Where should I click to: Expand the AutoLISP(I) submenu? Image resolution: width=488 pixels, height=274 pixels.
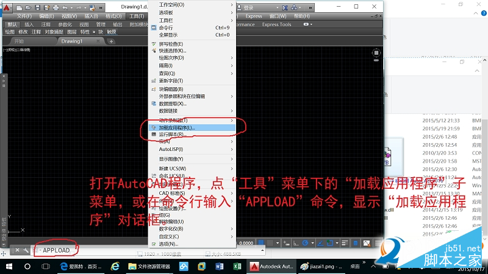[192, 149]
